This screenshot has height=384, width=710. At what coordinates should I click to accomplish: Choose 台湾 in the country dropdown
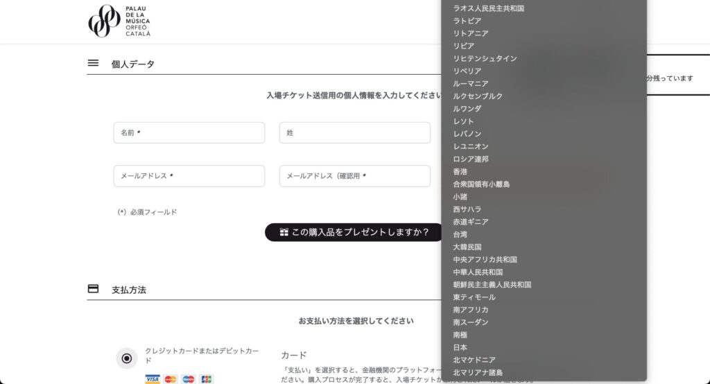point(460,234)
